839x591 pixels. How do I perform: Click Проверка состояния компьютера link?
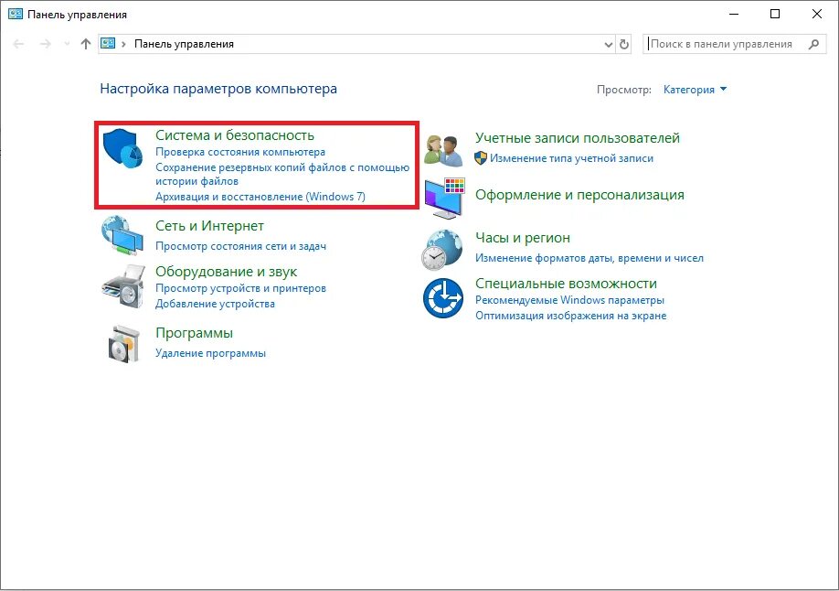pyautogui.click(x=240, y=152)
